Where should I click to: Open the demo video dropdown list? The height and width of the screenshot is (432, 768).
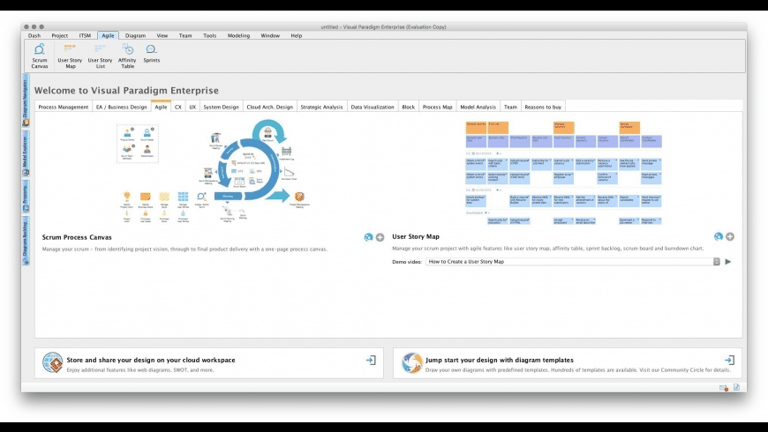(717, 262)
